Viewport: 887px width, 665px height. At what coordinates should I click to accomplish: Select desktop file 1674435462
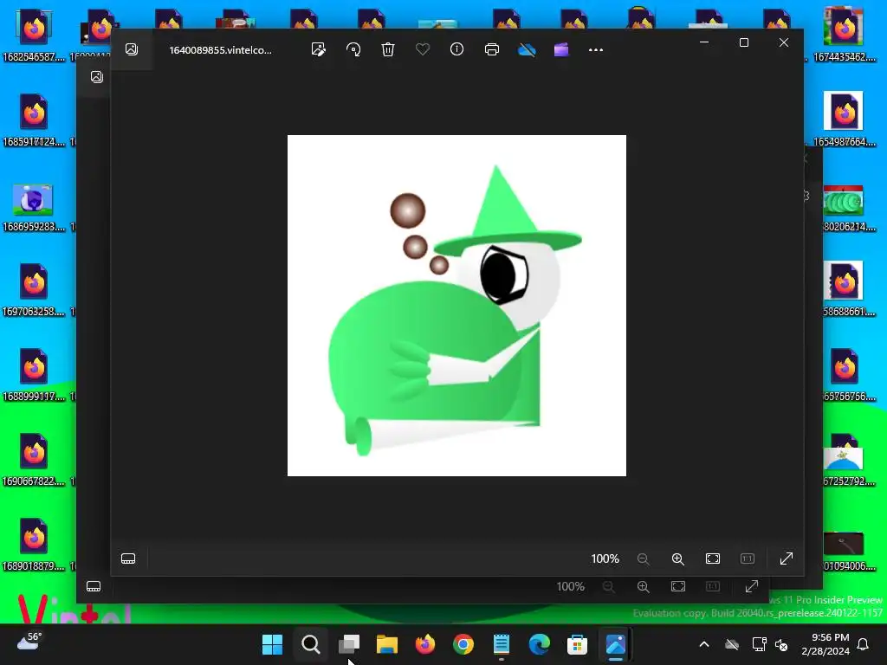844,35
